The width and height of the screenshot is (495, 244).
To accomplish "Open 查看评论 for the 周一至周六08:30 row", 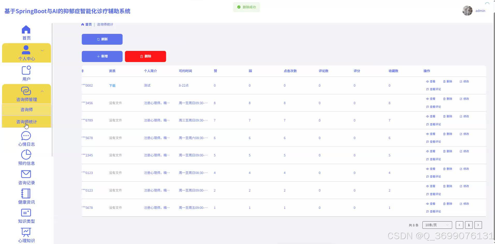I will pyautogui.click(x=433, y=142).
